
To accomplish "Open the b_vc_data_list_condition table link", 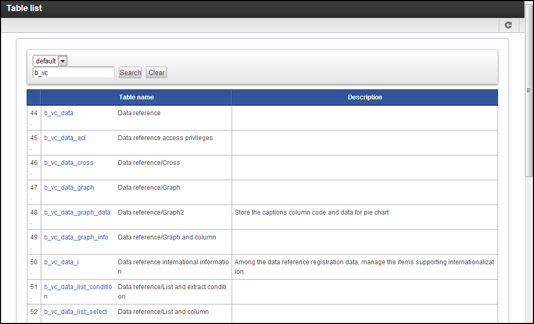I will (x=78, y=287).
